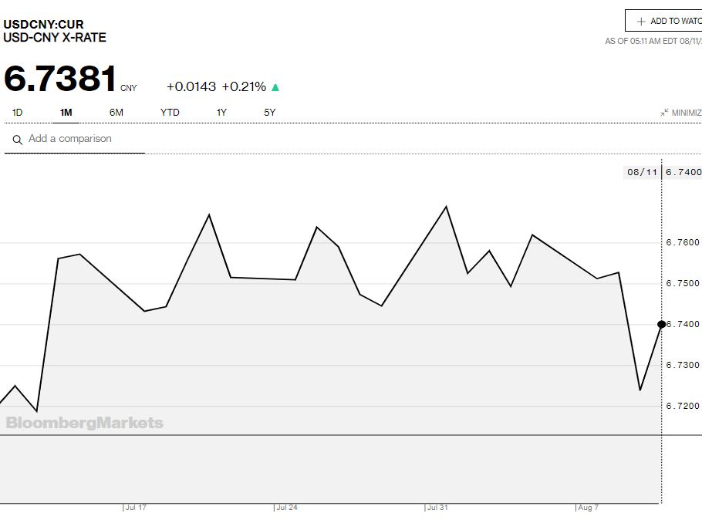This screenshot has height=520, width=702.
Task: Click the BloombergMarkets watermark
Action: pos(85,423)
